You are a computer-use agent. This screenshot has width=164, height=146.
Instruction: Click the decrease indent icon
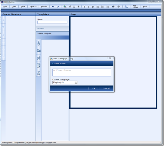[114, 7]
